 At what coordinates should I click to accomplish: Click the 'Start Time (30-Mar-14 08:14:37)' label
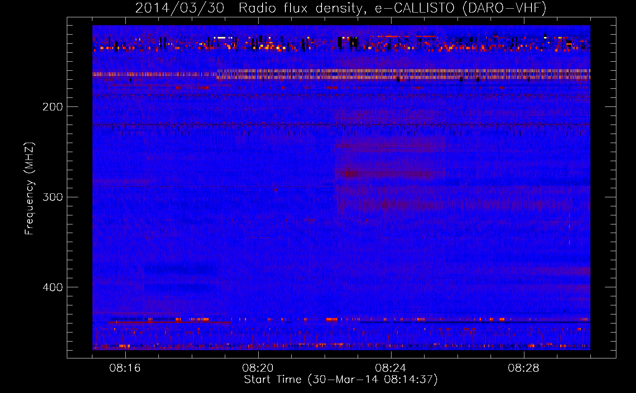[x=341, y=380]
